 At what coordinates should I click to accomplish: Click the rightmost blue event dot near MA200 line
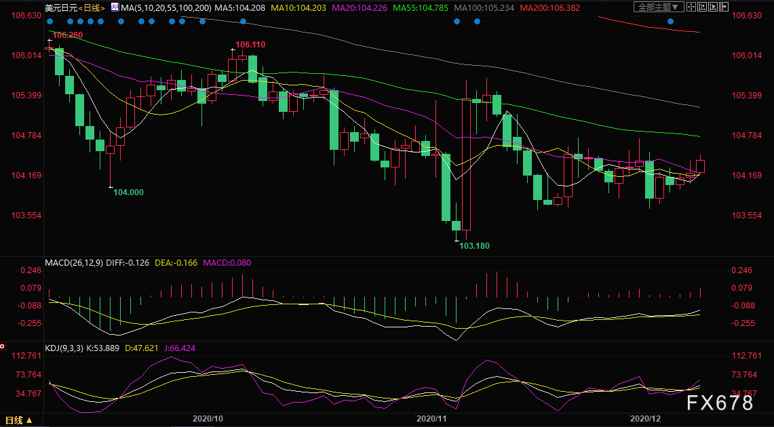[670, 21]
